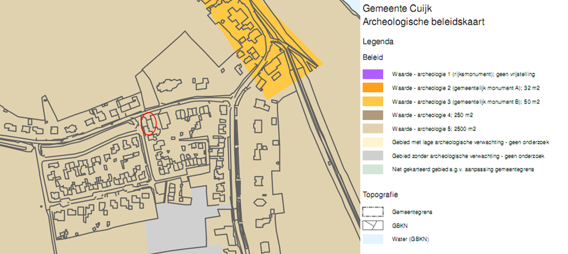Click the beige Waarde archeologie 5 swatch
This screenshot has width=568, height=254.
click(373, 128)
